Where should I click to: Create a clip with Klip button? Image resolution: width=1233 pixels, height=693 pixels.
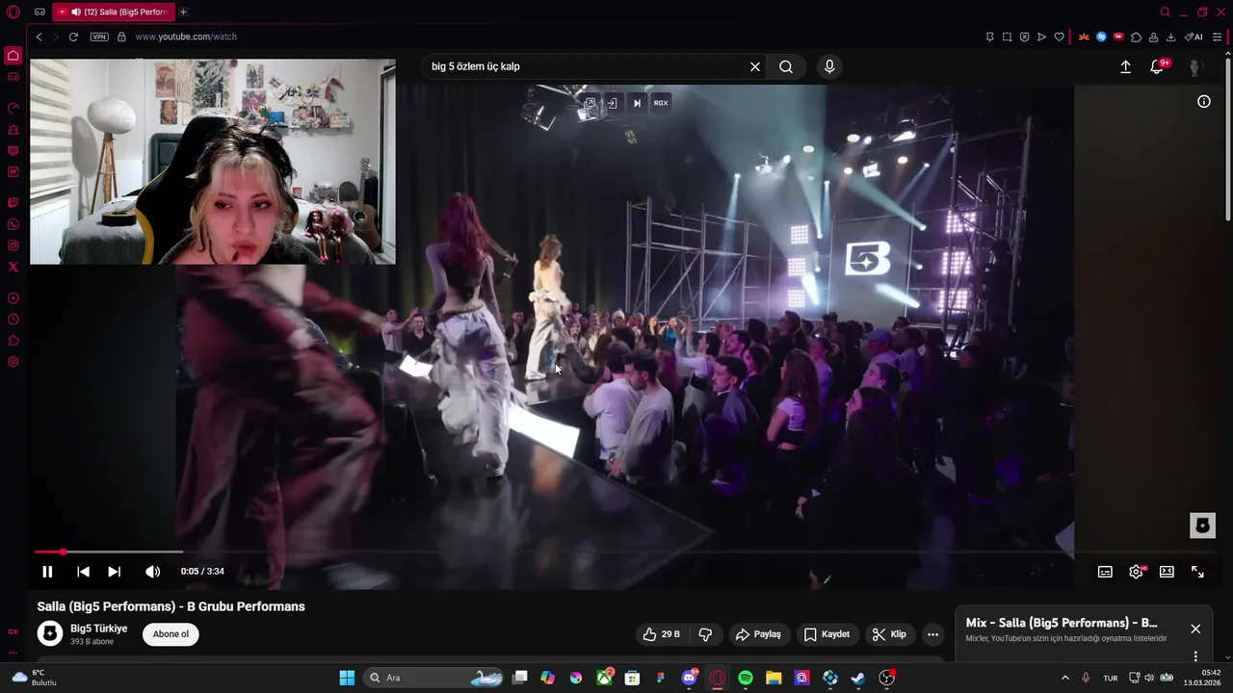[889, 634]
